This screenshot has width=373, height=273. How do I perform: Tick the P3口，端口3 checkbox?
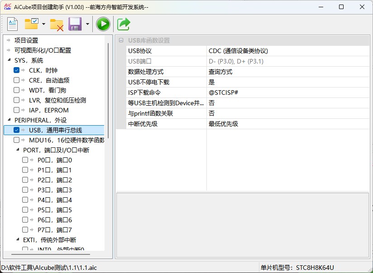[25, 190]
